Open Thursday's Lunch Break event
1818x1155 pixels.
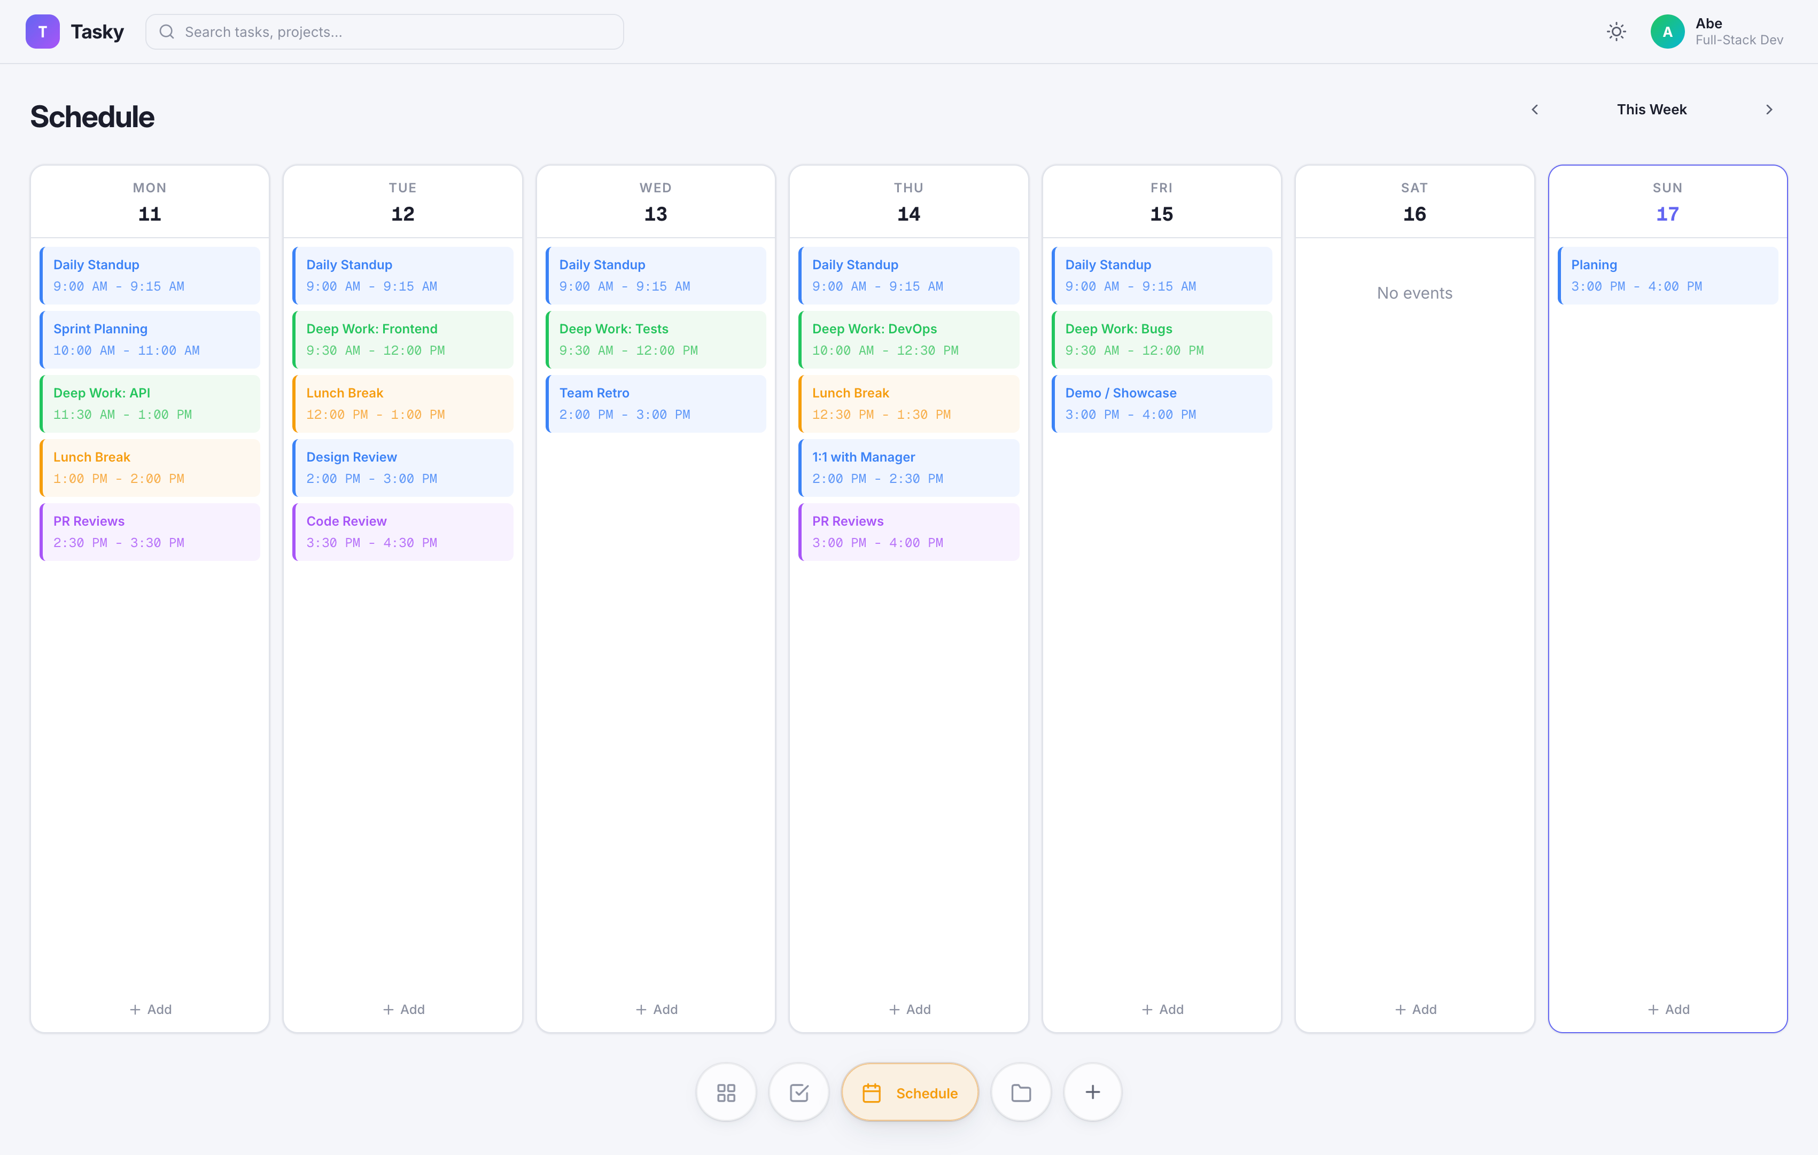tap(909, 404)
